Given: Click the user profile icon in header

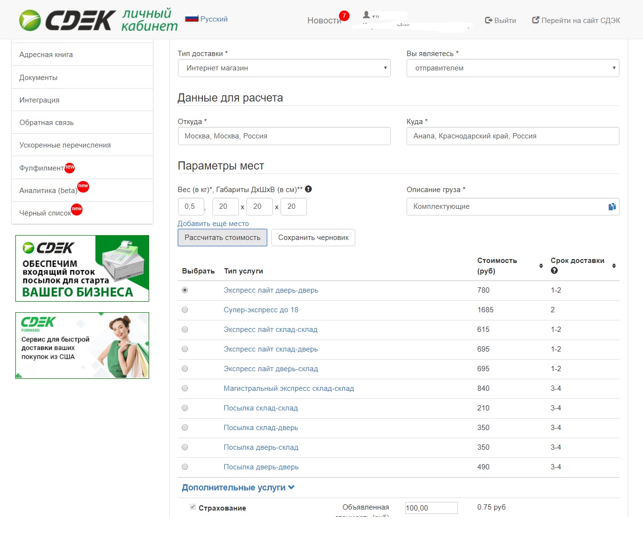Looking at the screenshot, I should point(366,15).
